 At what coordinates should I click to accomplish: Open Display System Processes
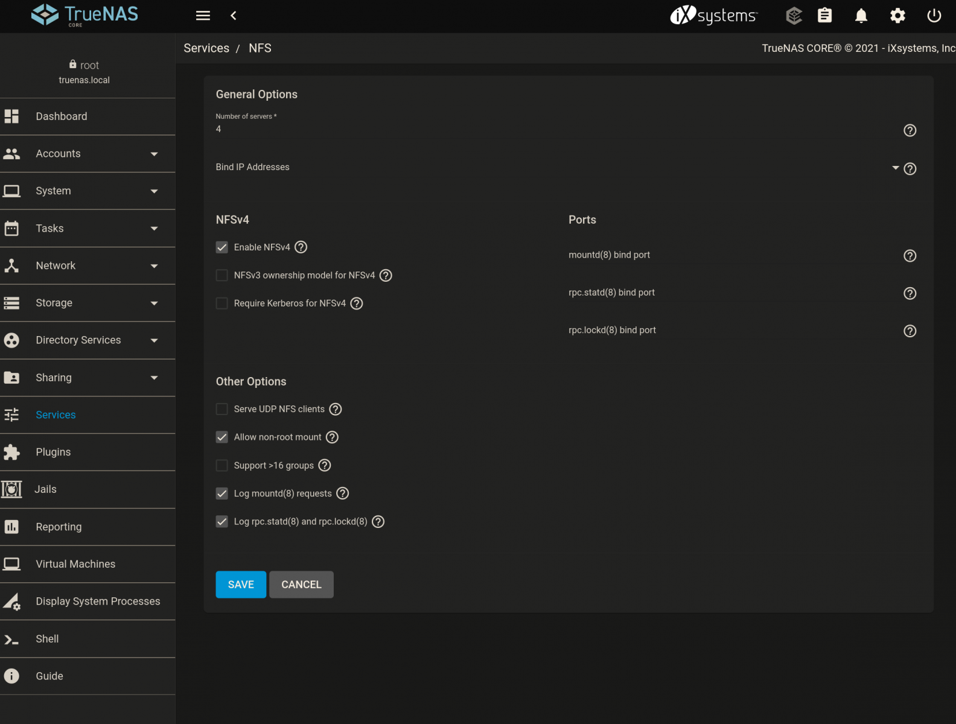88,602
